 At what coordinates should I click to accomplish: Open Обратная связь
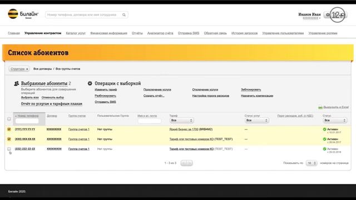(x=215, y=33)
